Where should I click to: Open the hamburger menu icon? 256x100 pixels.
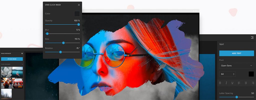[x=252, y=37]
